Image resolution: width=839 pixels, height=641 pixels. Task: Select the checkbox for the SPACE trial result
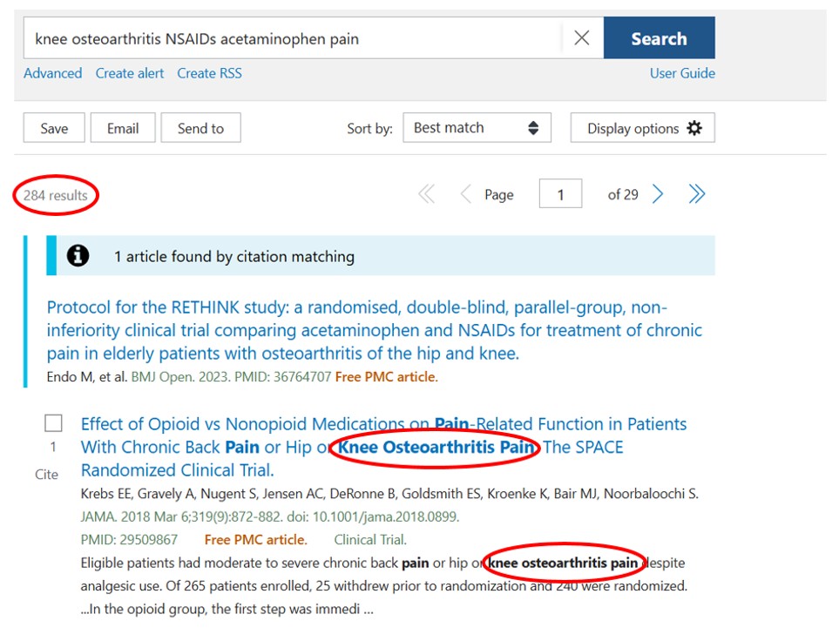pos(53,422)
